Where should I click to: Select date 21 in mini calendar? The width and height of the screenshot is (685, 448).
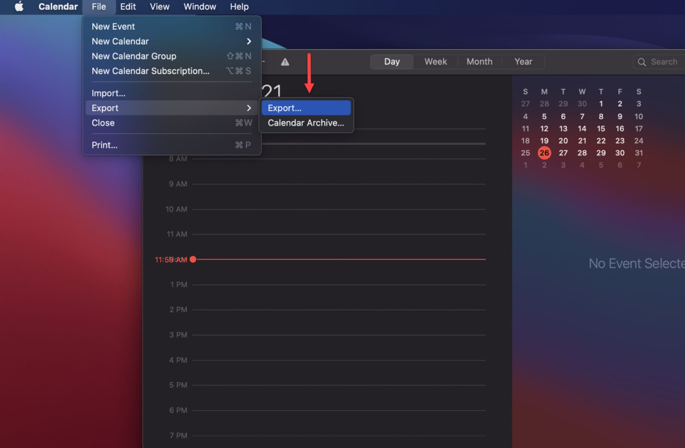point(582,141)
